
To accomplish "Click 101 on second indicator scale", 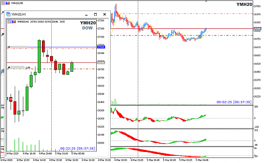I will [256, 130].
